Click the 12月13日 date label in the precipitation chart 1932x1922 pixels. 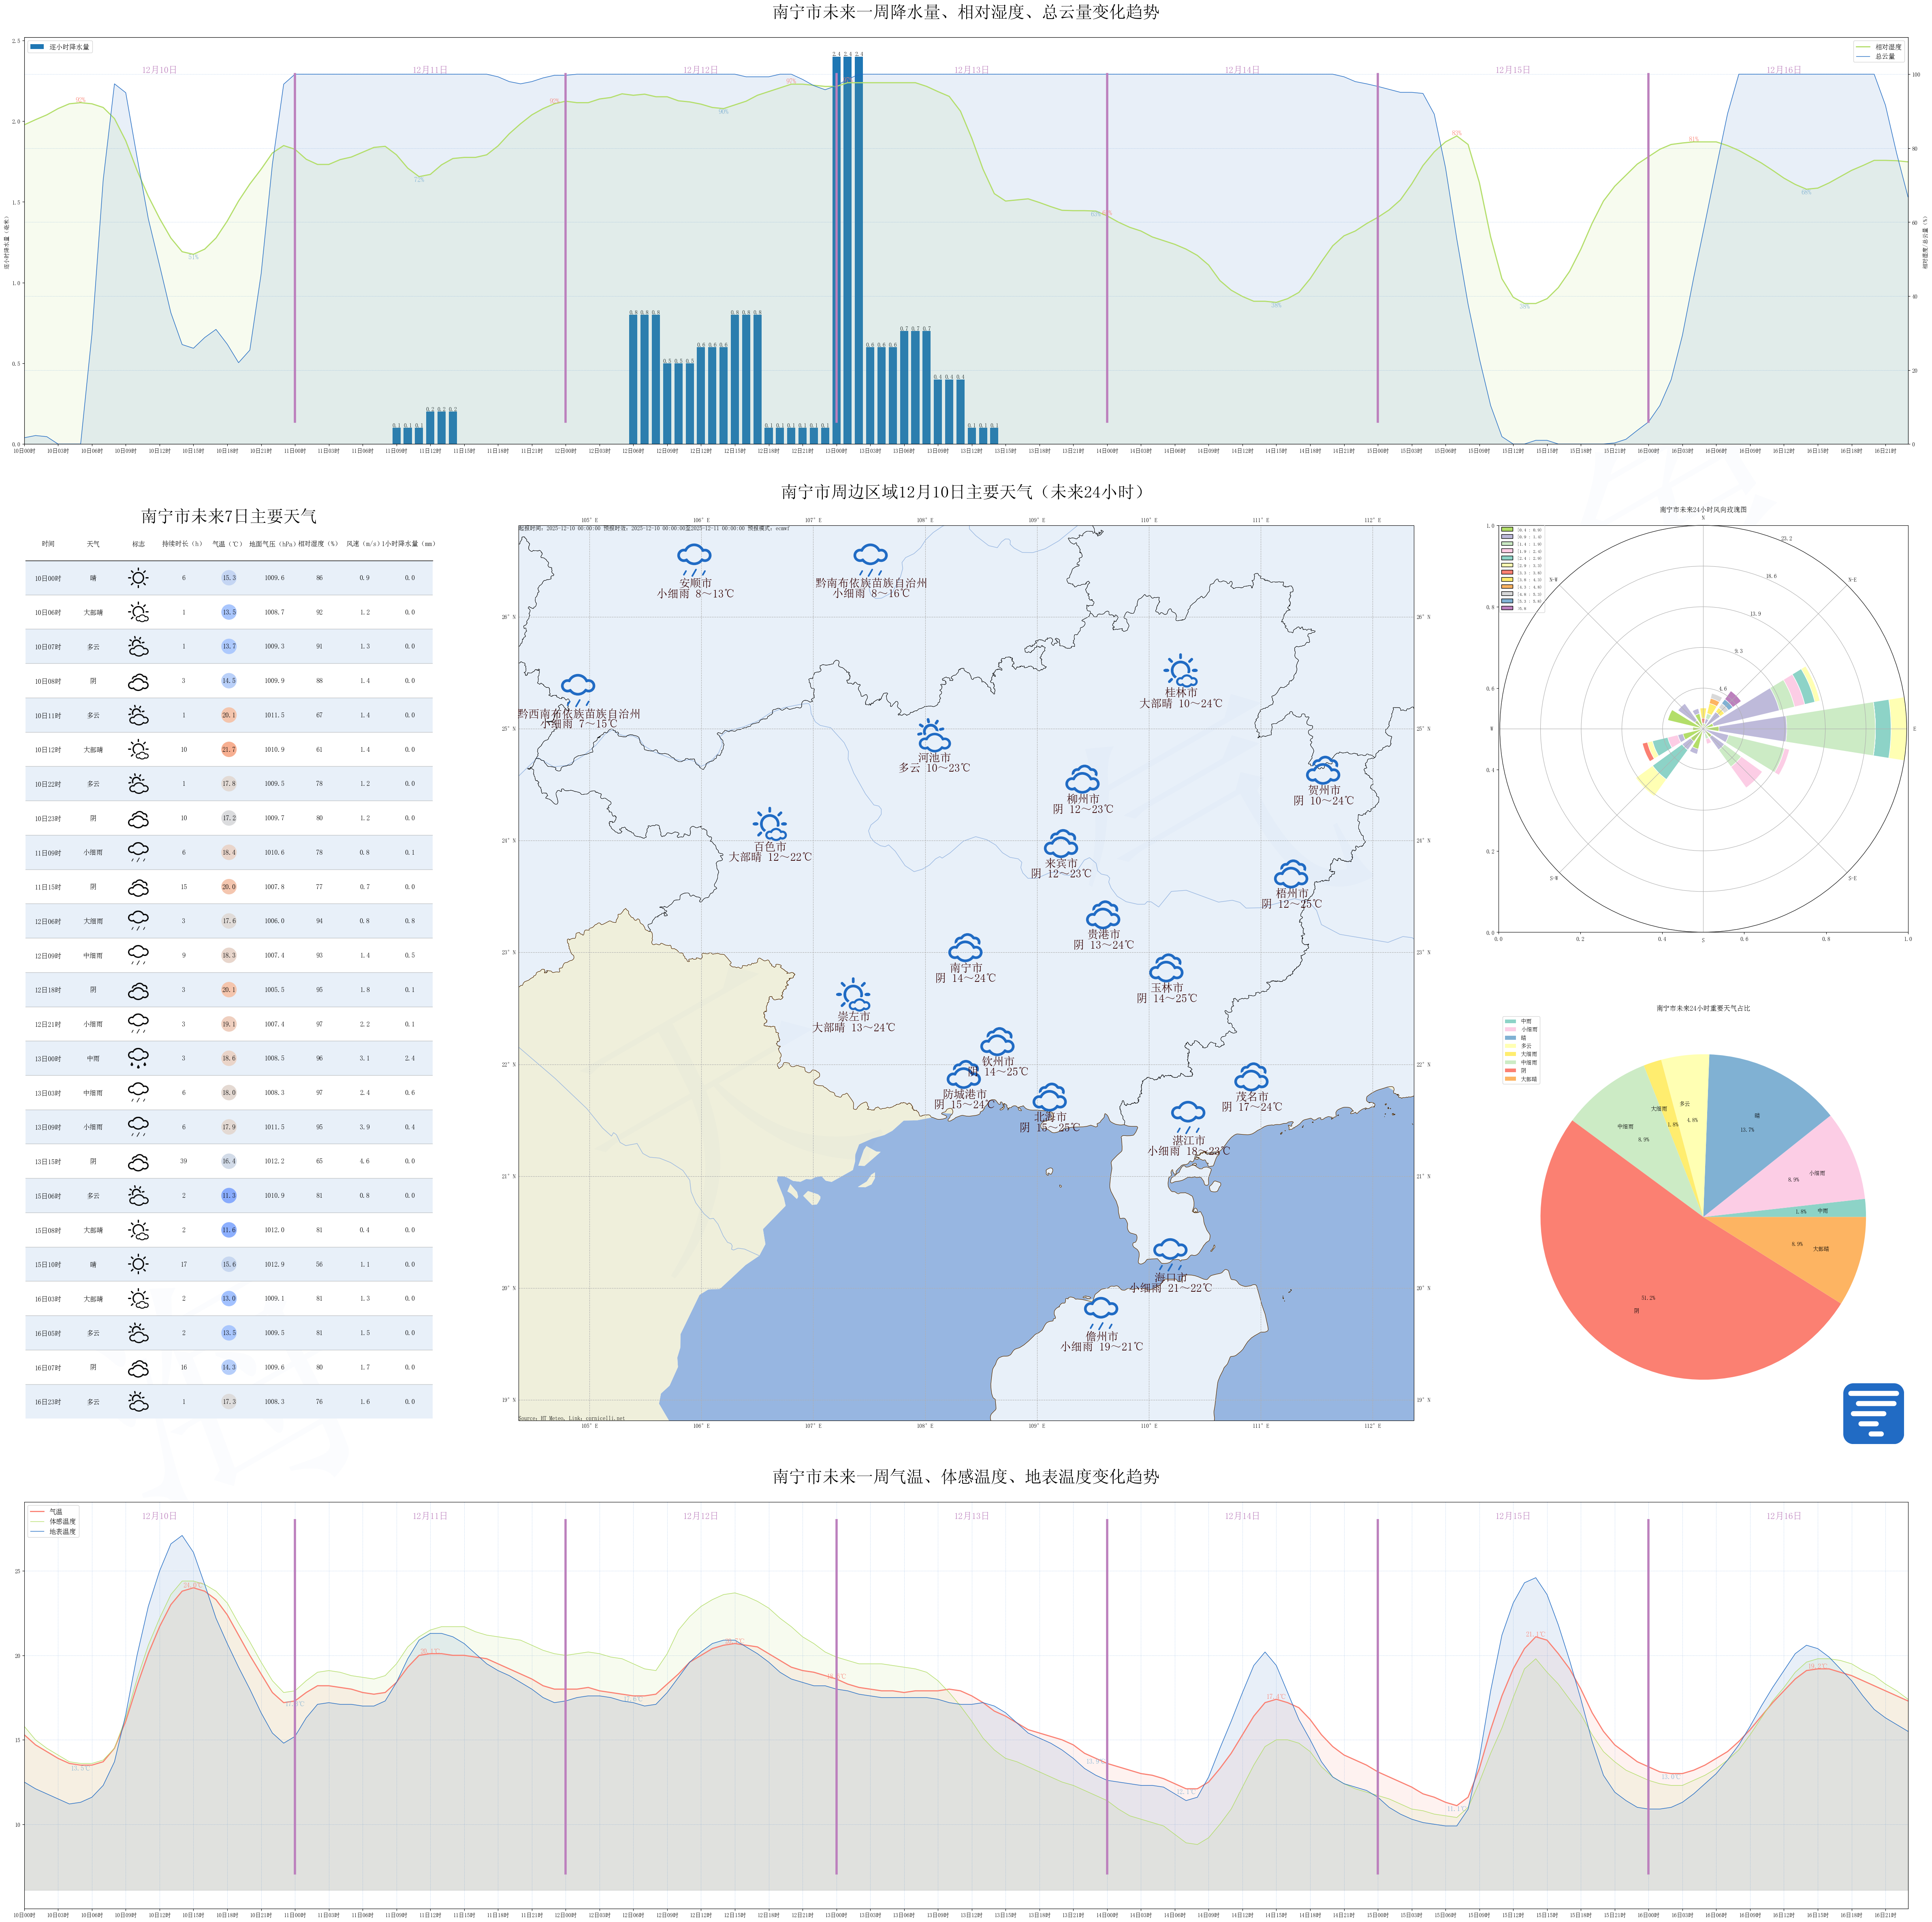(x=971, y=70)
